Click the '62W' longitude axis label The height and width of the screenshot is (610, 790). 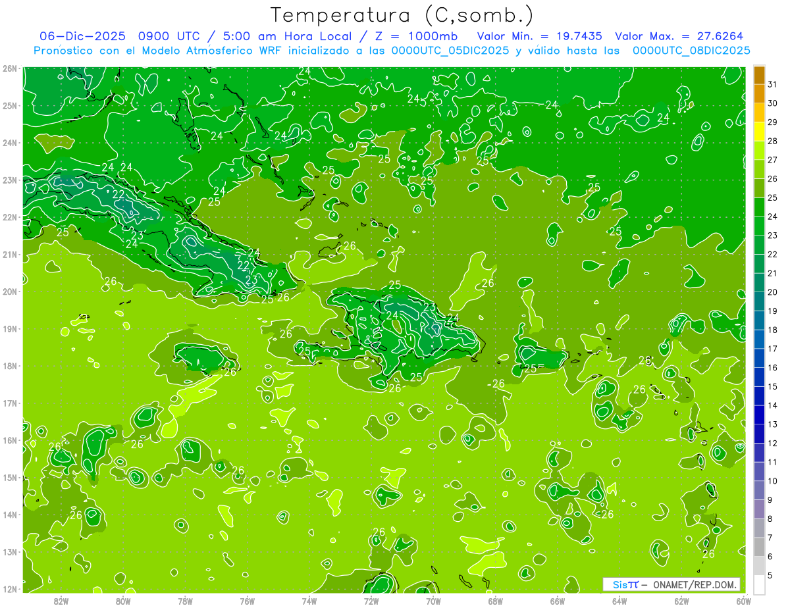click(x=681, y=601)
